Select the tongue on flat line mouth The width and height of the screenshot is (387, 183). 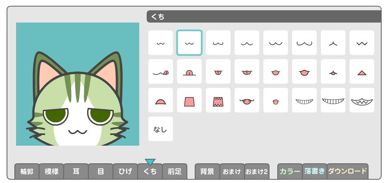tap(189, 71)
